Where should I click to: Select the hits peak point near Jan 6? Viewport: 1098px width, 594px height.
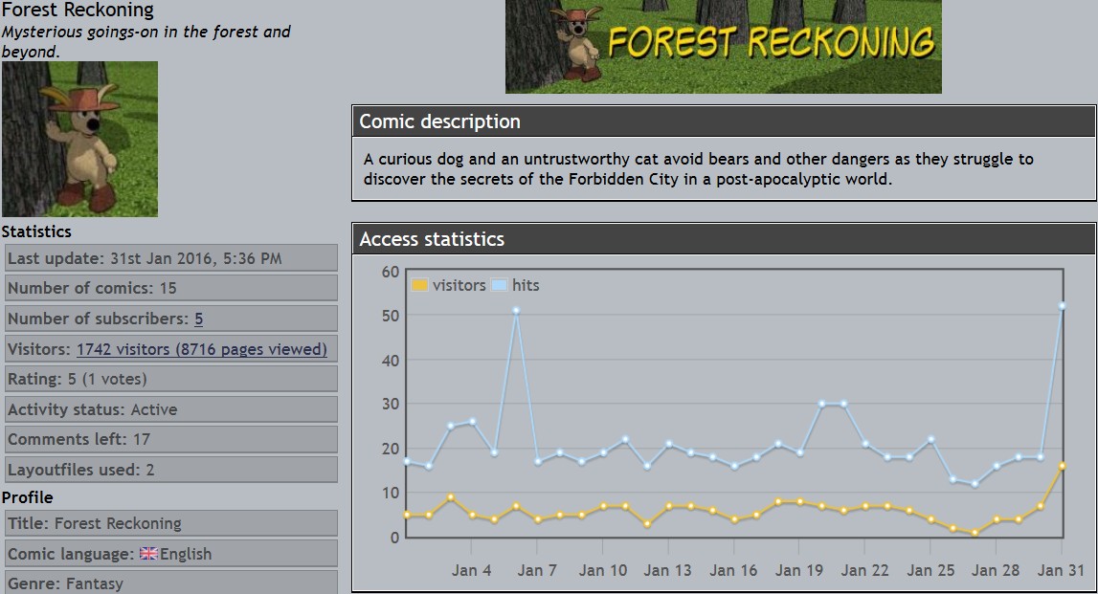pos(516,310)
